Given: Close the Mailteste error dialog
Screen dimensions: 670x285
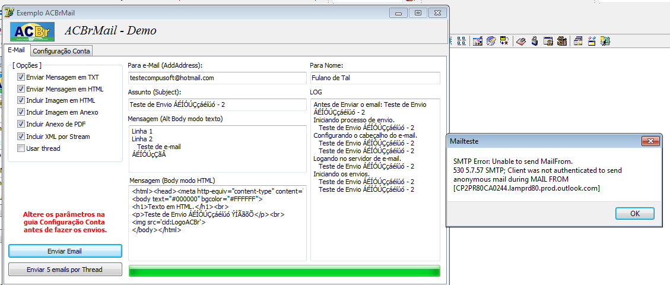Looking at the screenshot, I should [650, 141].
